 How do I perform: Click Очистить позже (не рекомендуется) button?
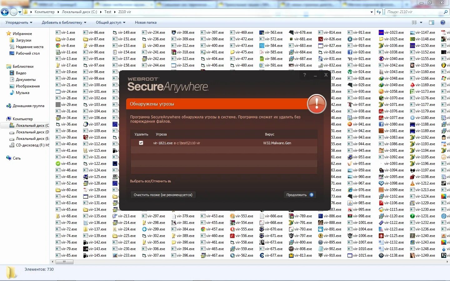click(163, 195)
